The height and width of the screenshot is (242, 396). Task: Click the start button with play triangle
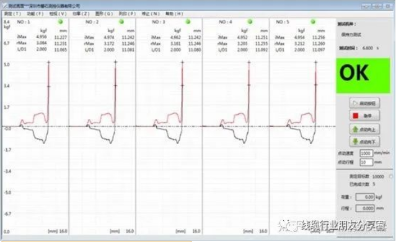(x=364, y=103)
